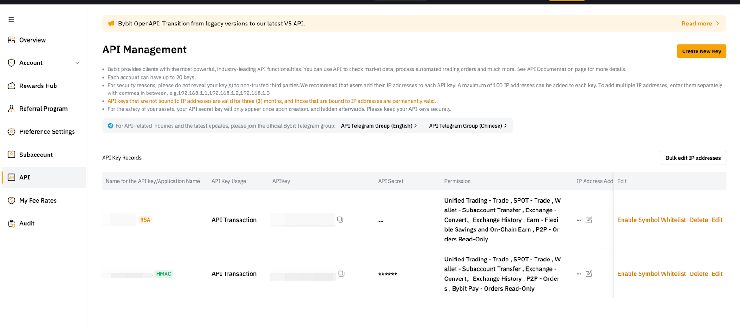Open My Fee Rates page
Screen dimensions: 740x328
pos(38,201)
